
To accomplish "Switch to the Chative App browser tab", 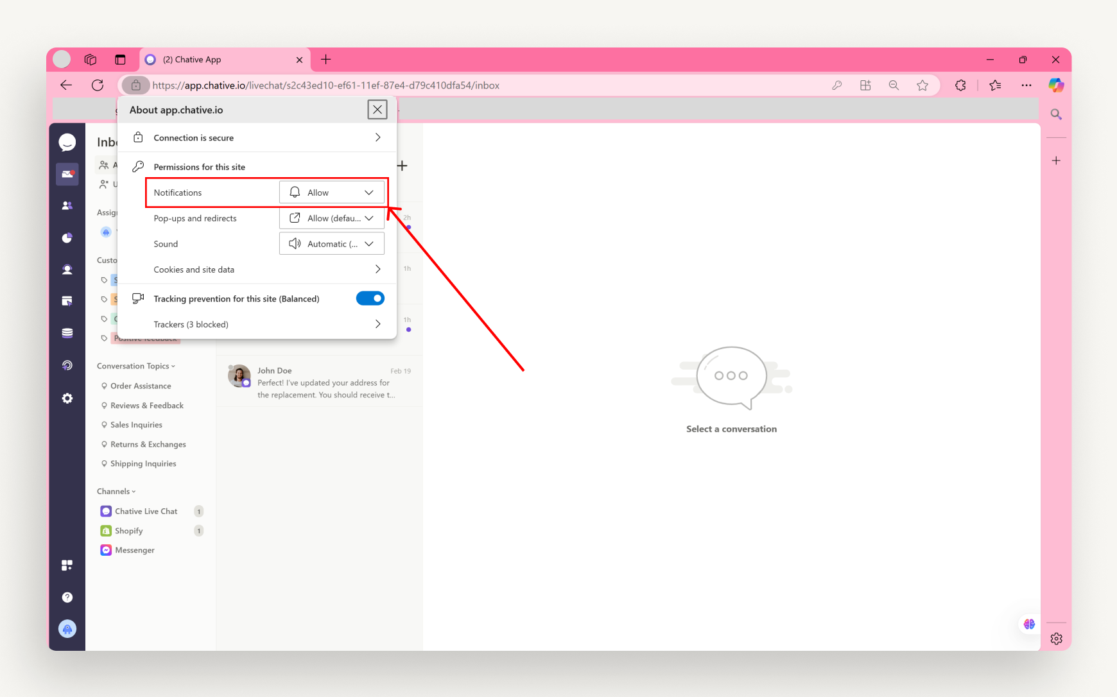I will (x=218, y=59).
